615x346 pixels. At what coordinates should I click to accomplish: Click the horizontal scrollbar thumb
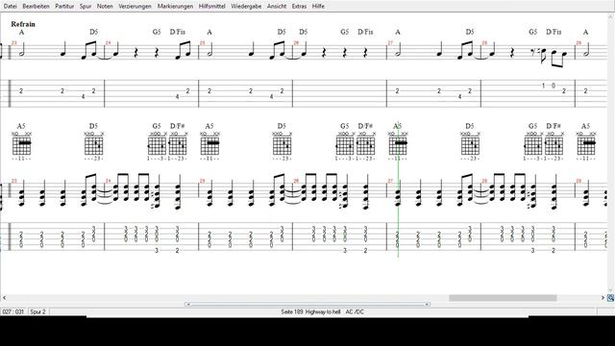(x=503, y=298)
